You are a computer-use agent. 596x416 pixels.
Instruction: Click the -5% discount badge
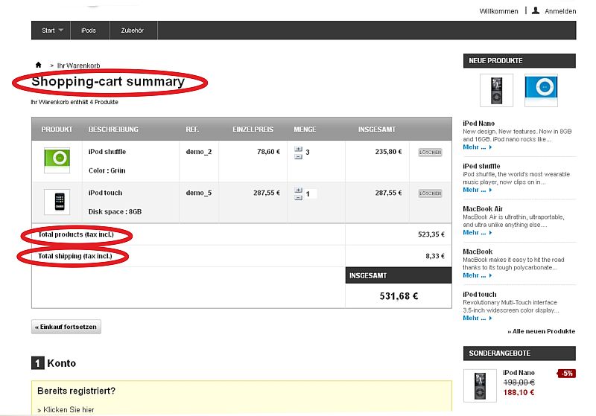coord(567,374)
